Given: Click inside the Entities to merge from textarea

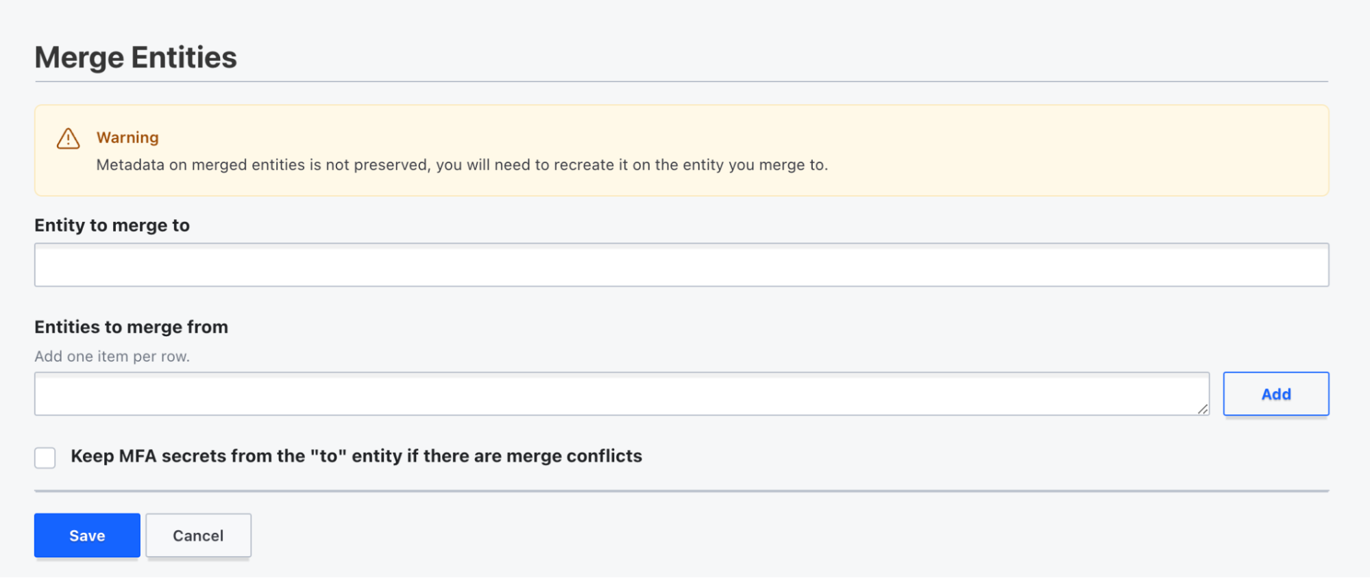Looking at the screenshot, I should tap(621, 394).
